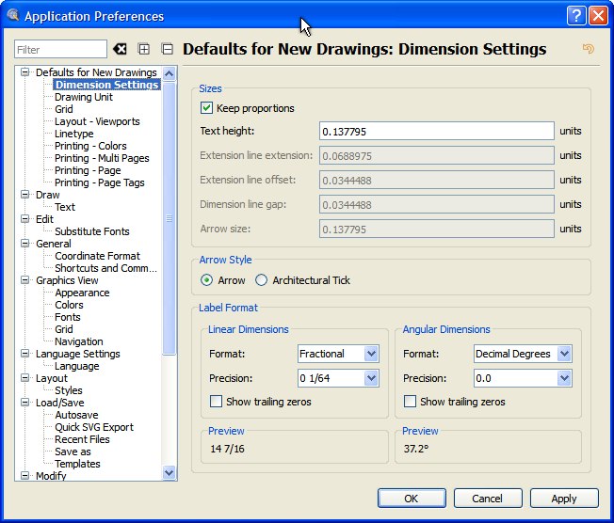Screen dimensions: 614x523
Task: Click the Text height input field
Action: [x=436, y=132]
